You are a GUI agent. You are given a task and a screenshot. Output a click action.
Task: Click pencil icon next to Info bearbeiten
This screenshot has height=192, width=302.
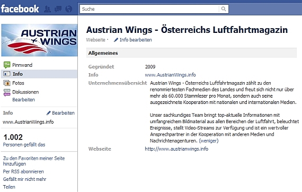(x=116, y=40)
